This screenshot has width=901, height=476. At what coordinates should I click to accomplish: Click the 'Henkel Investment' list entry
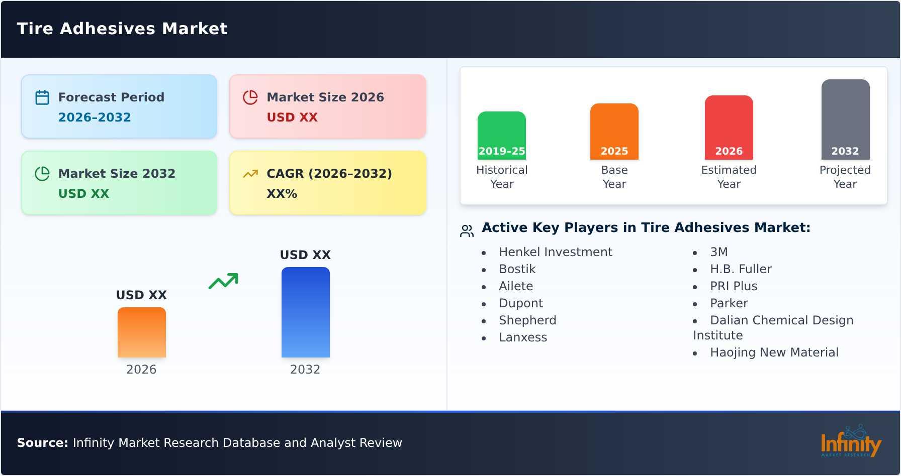555,252
